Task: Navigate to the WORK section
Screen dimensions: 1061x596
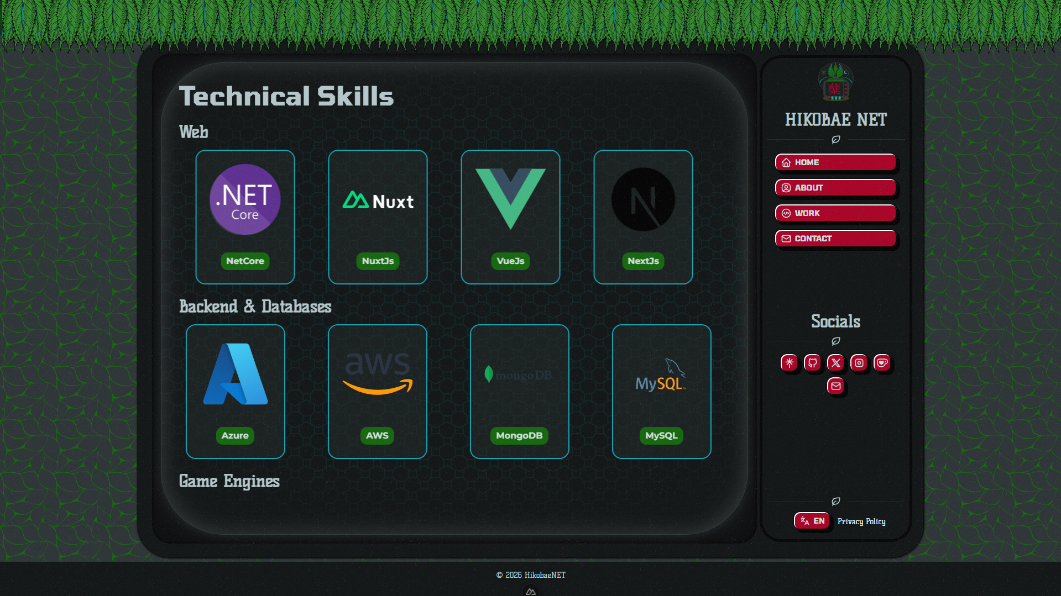Action: 835,213
